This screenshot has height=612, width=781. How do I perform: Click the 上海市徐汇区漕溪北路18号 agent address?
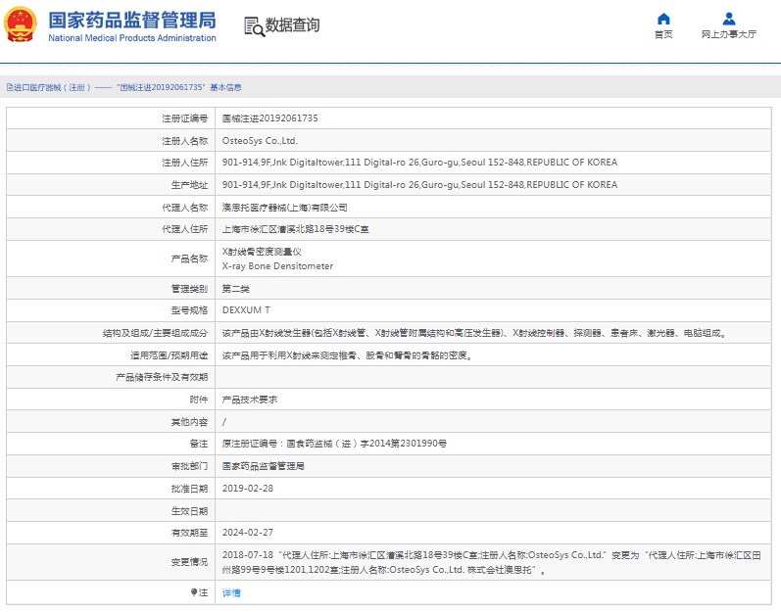coord(295,229)
